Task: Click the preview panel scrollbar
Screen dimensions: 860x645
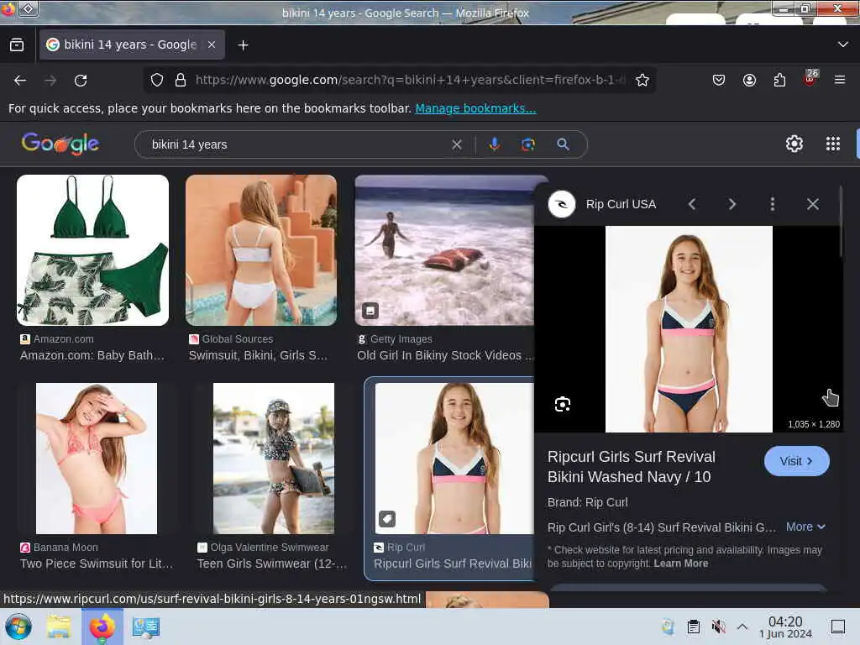Action: (x=840, y=221)
